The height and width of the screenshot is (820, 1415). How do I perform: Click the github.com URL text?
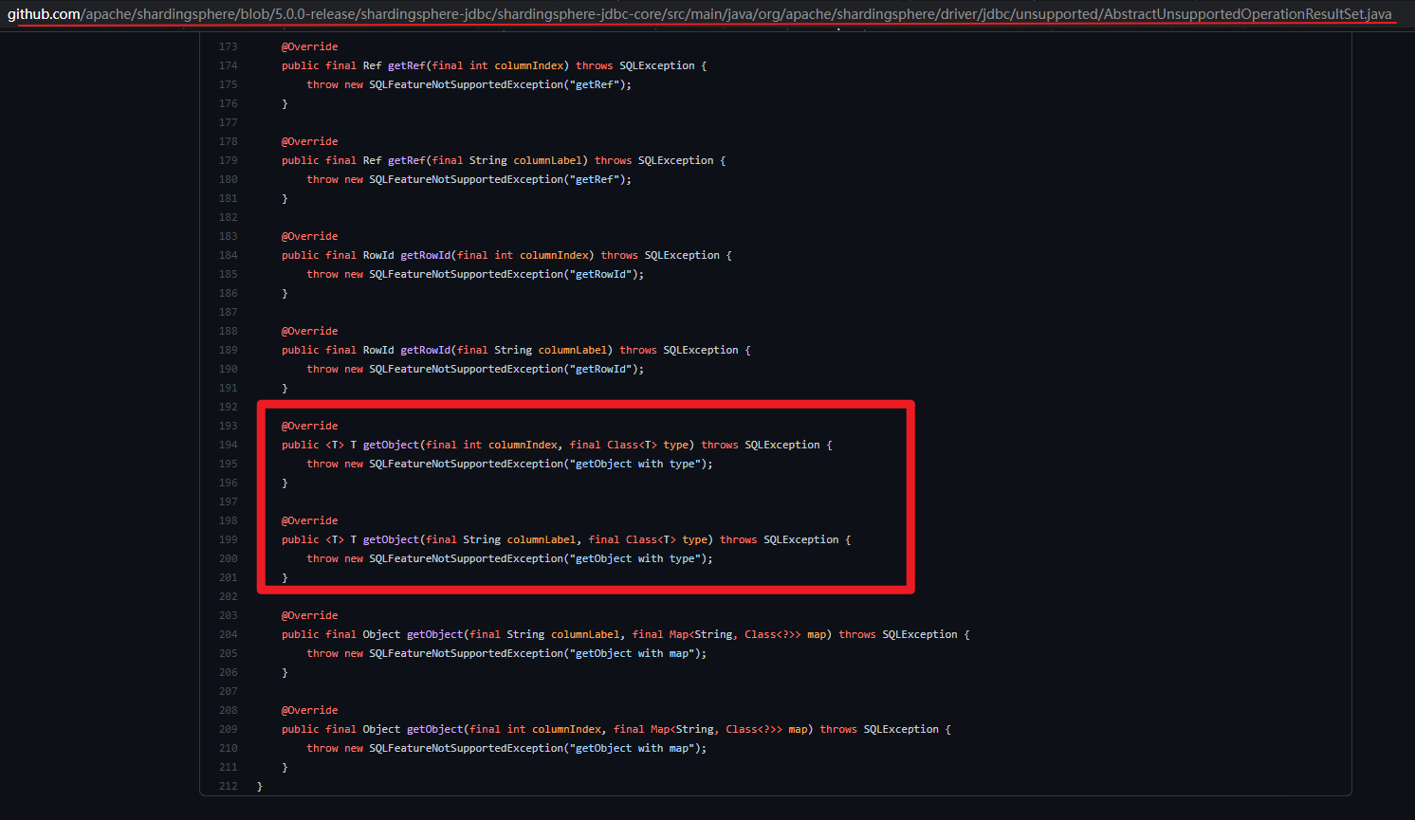click(x=700, y=14)
